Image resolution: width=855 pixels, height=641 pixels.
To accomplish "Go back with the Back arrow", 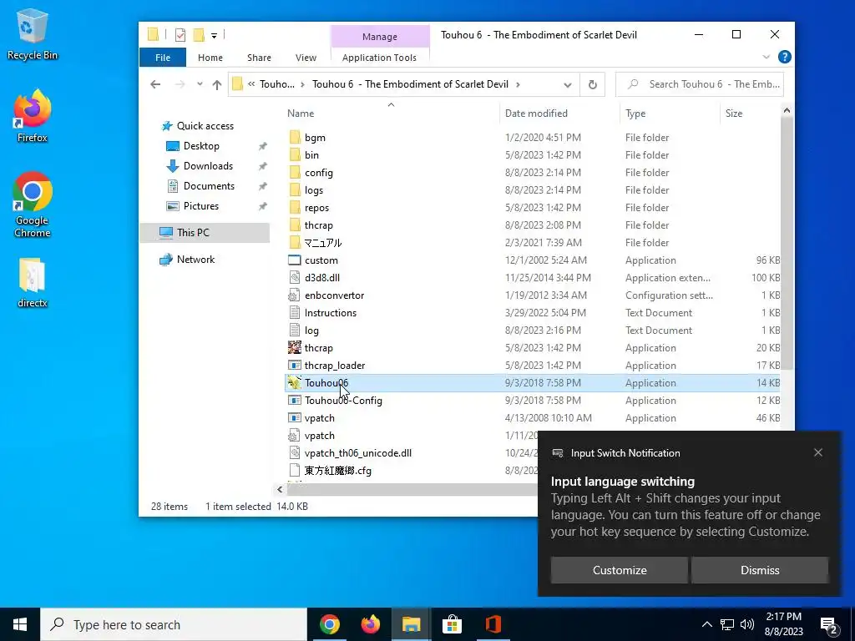I will [x=155, y=84].
